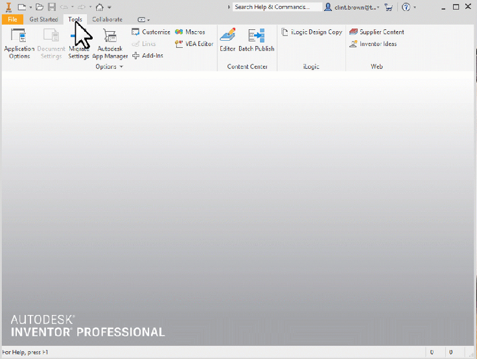Image resolution: width=477 pixels, height=359 pixels.
Task: Launch the VBA Editor
Action: click(x=194, y=44)
